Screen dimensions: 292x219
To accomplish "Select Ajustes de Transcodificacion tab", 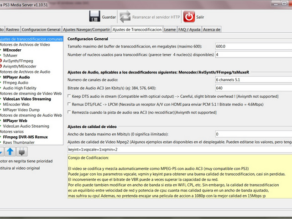I will click(x=137, y=29).
